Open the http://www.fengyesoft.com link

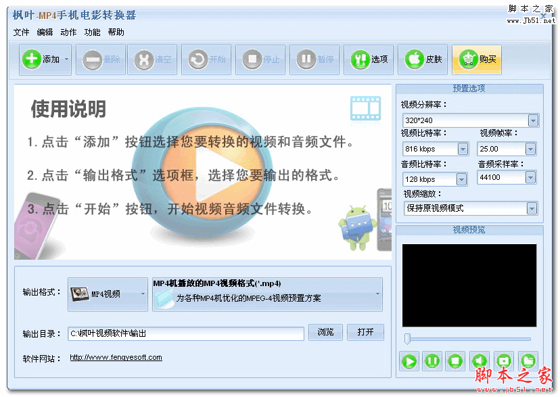click(x=116, y=357)
